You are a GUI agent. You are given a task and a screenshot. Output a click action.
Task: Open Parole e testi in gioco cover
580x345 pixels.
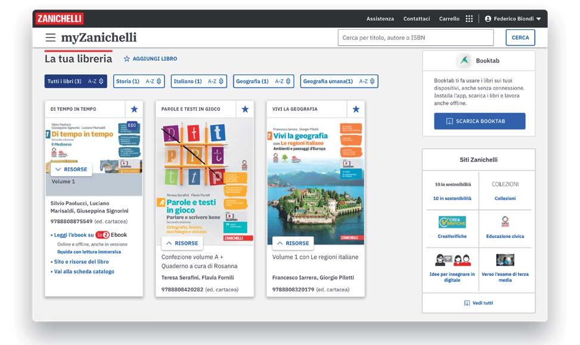click(x=204, y=181)
